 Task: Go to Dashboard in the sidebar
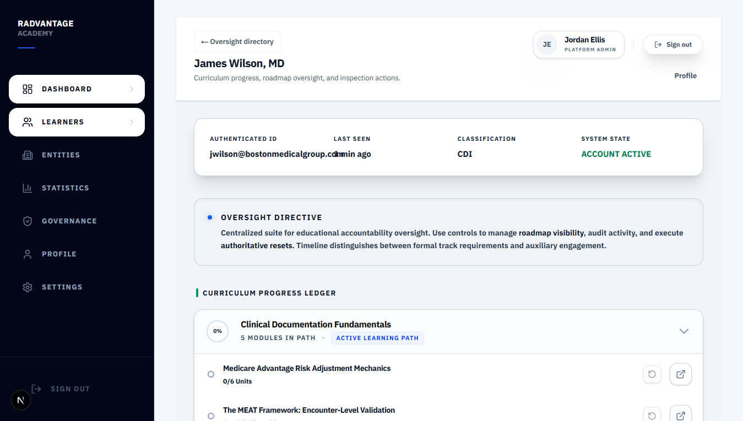pos(77,89)
